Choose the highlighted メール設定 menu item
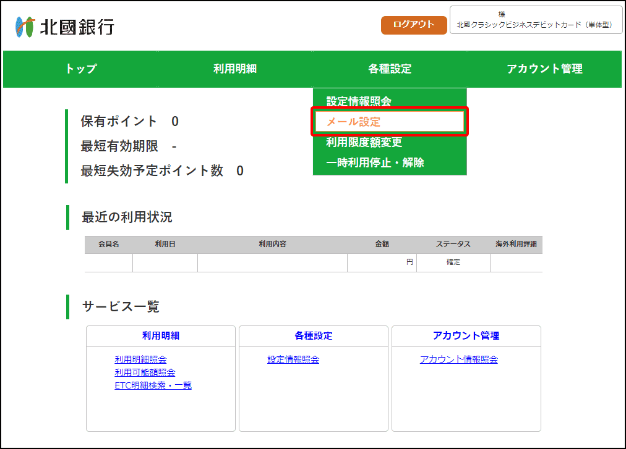This screenshot has height=449, width=626. click(x=353, y=122)
